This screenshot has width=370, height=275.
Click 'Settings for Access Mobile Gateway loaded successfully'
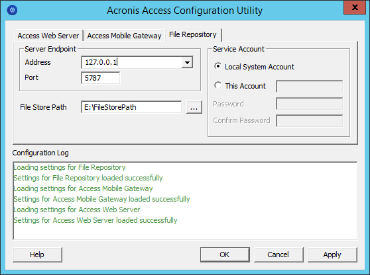(x=101, y=199)
